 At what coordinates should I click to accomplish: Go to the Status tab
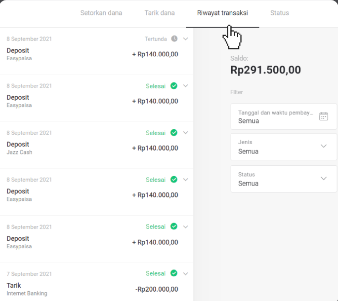pos(280,13)
